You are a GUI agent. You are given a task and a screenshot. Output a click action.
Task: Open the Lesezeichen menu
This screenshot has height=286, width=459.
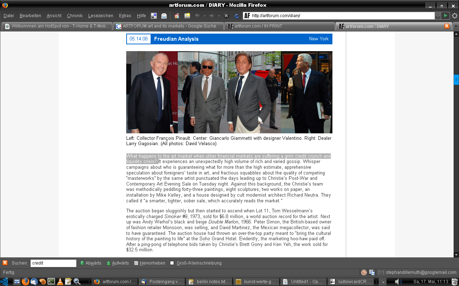100,16
